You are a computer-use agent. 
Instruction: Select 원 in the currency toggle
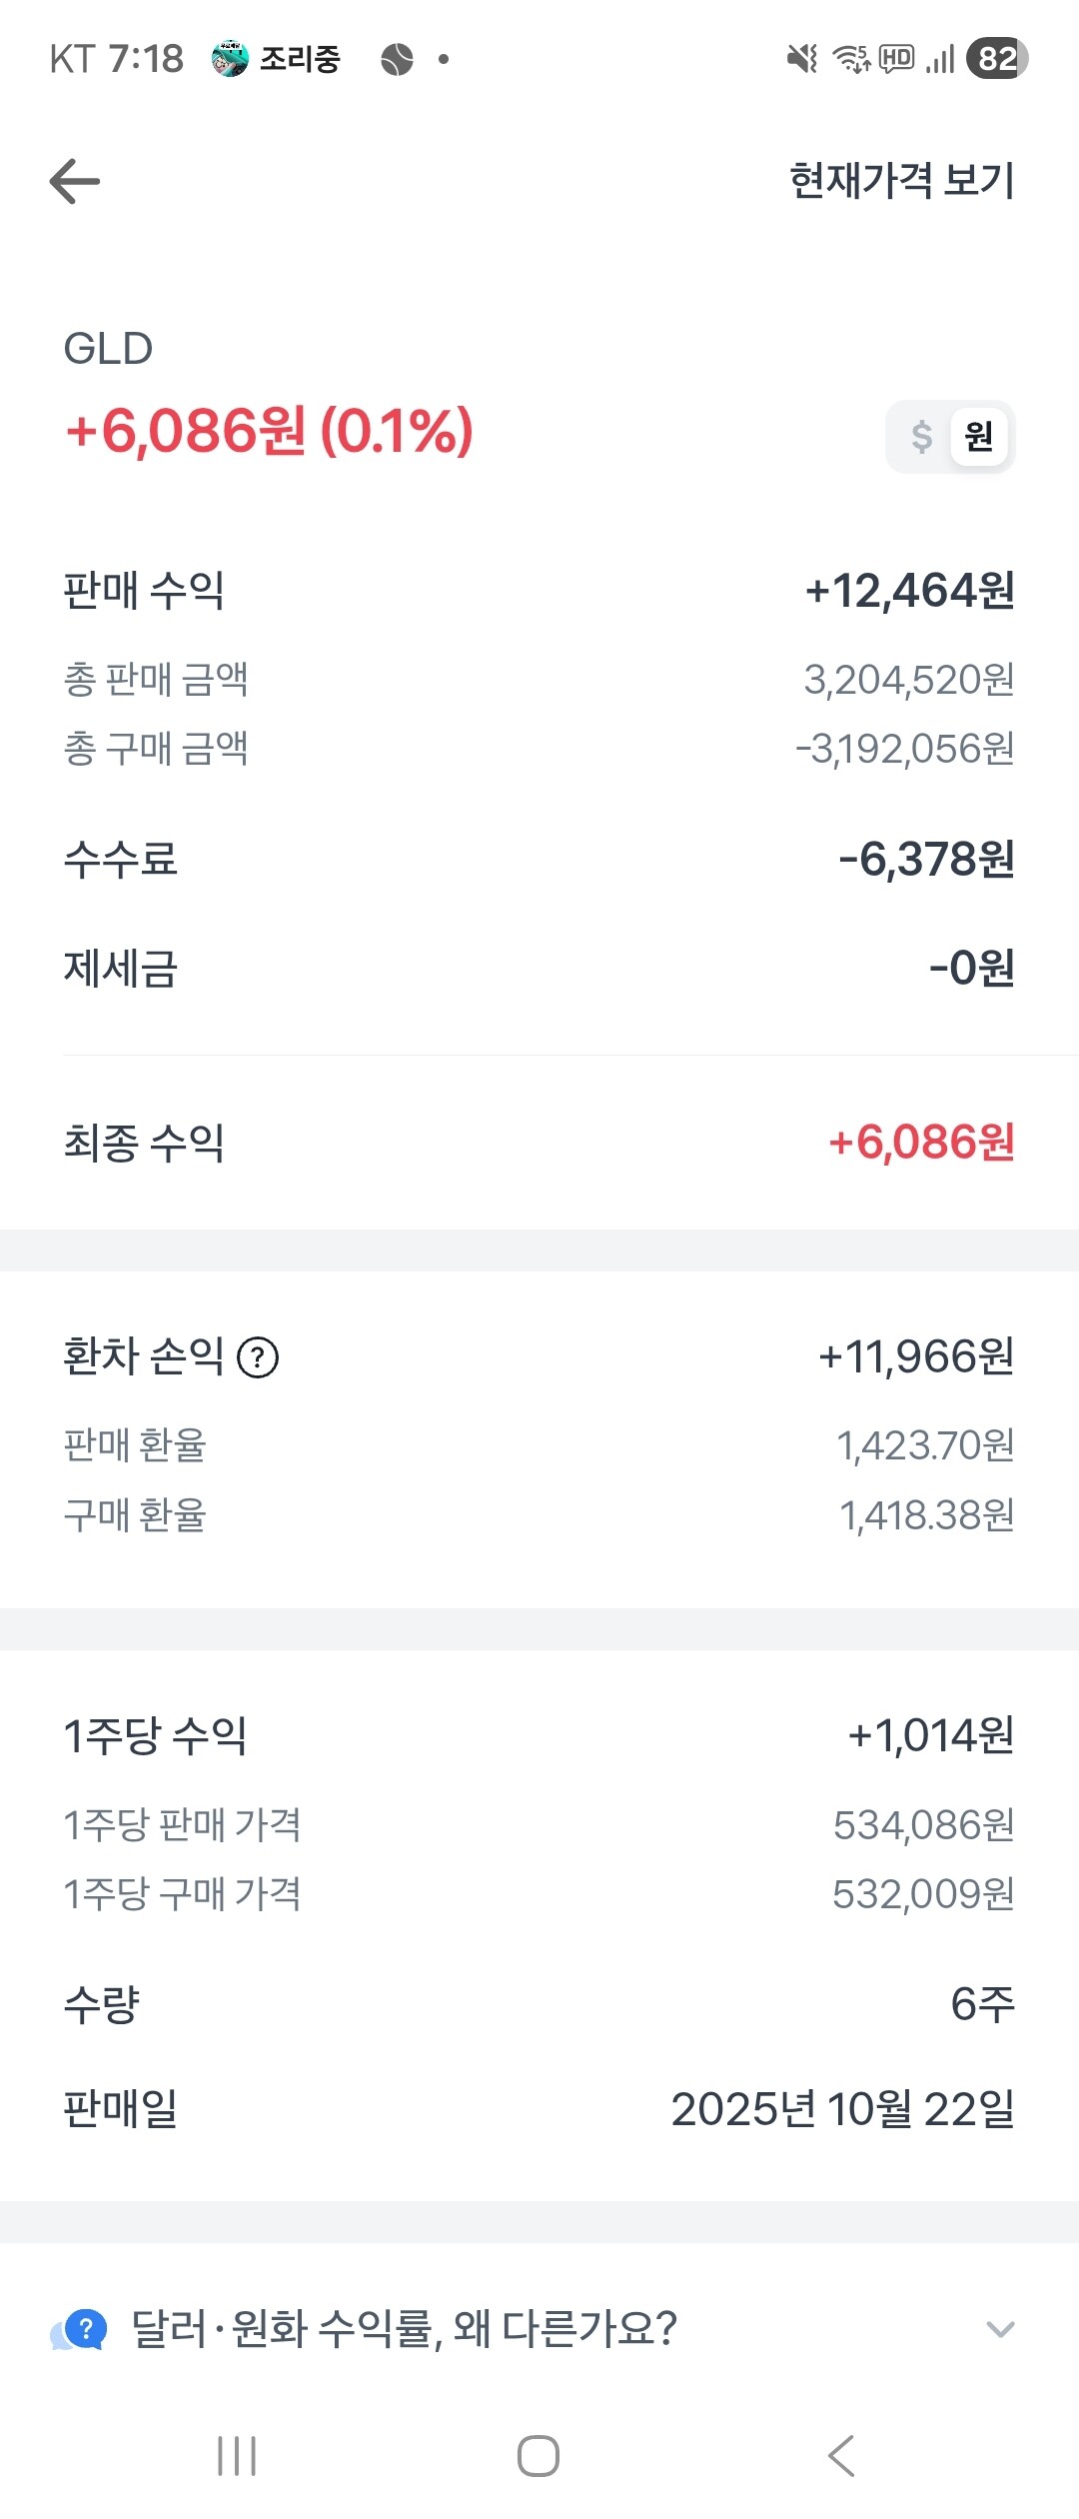click(x=978, y=437)
